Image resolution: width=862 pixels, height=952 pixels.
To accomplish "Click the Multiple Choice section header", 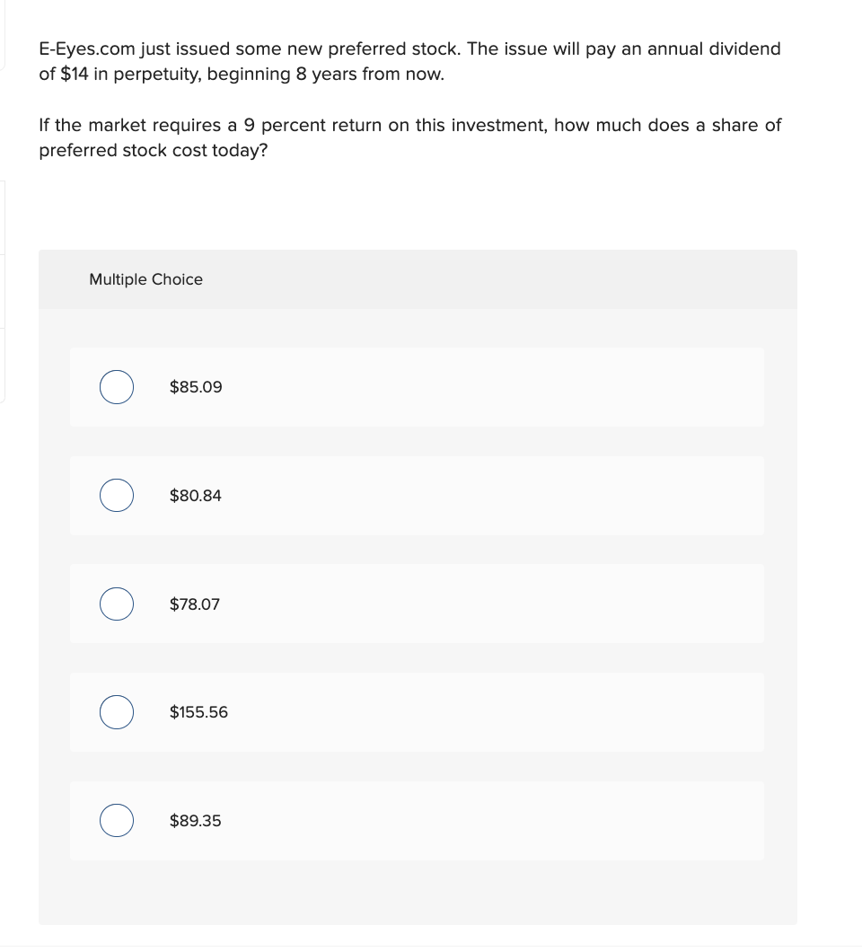I will tap(145, 279).
